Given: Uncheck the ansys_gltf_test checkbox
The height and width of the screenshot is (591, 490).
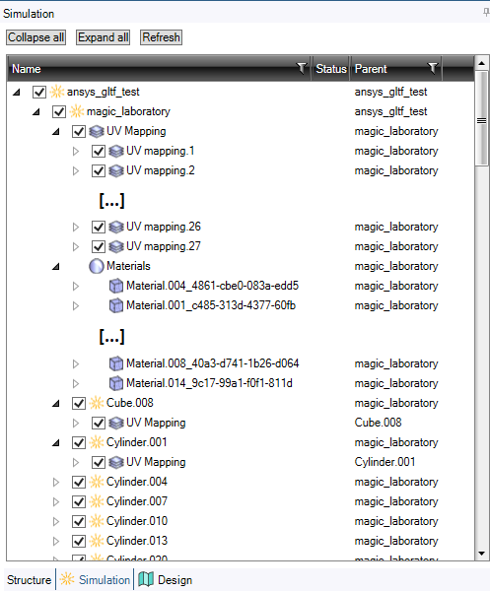Looking at the screenshot, I should click(39, 92).
